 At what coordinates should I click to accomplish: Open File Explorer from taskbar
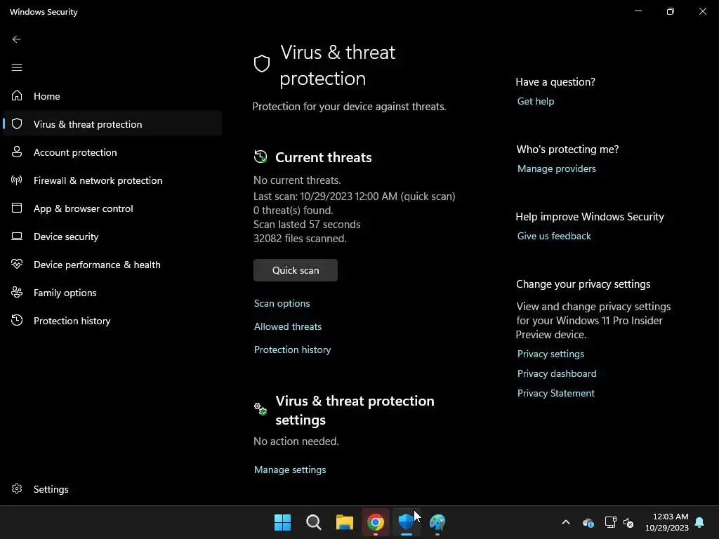(344, 522)
